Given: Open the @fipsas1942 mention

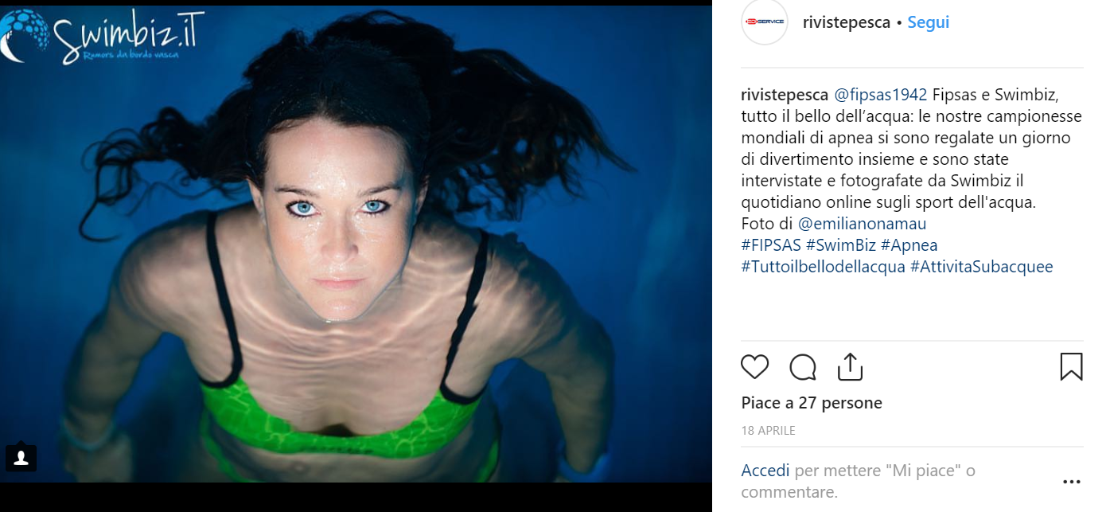Looking at the screenshot, I should click(x=881, y=95).
